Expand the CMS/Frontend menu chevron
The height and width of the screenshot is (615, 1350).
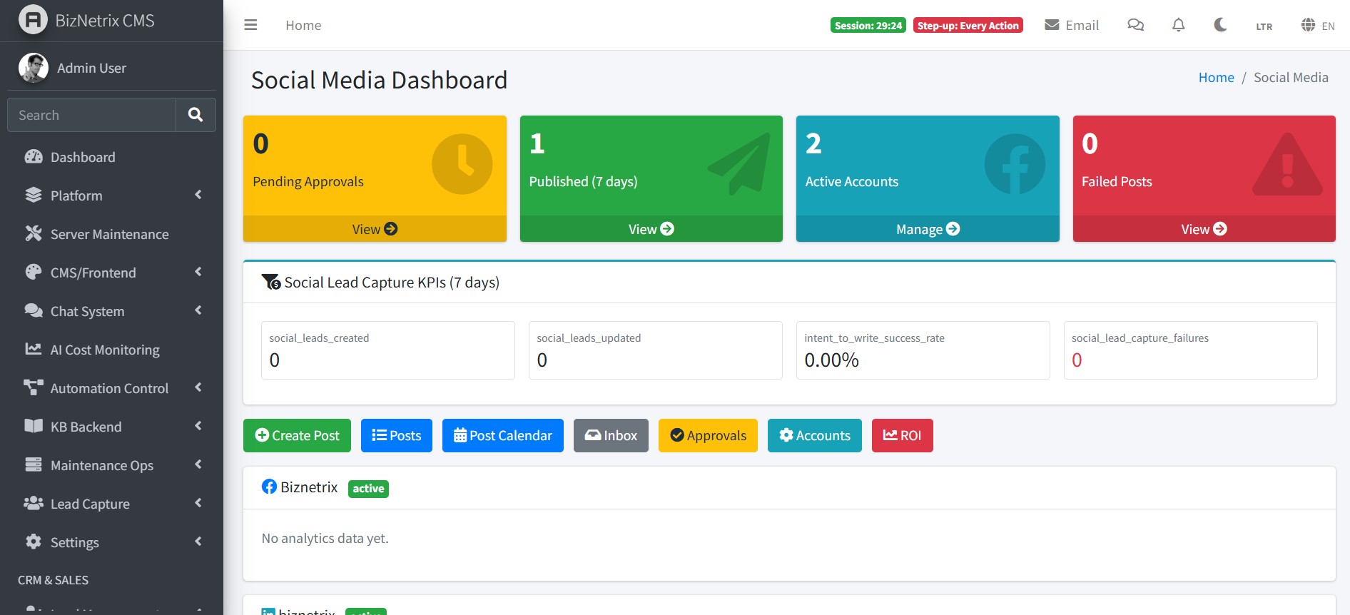coord(198,272)
